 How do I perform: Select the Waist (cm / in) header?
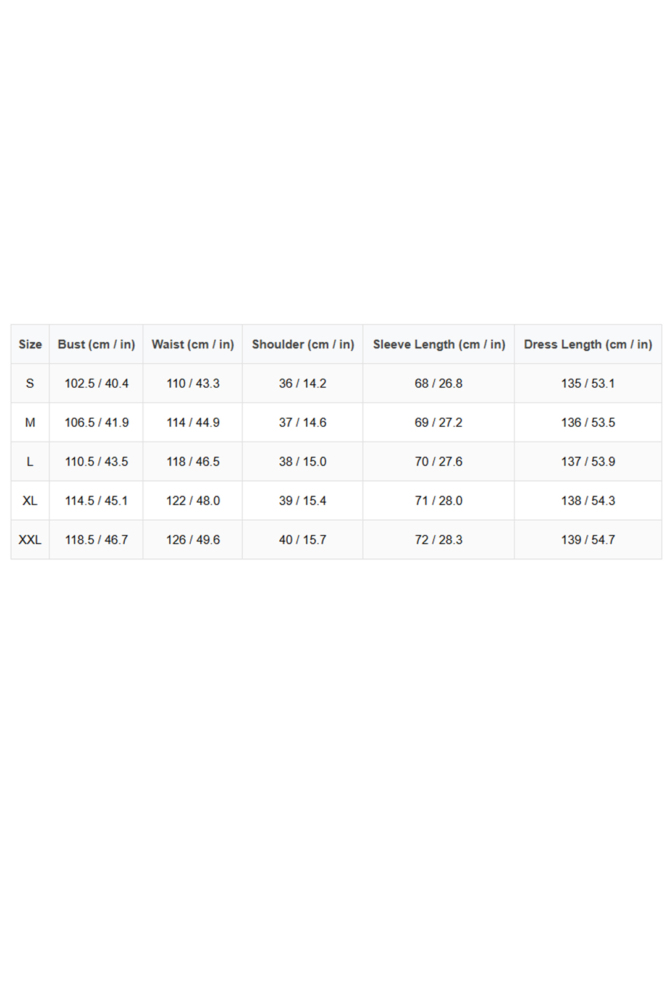pos(193,344)
